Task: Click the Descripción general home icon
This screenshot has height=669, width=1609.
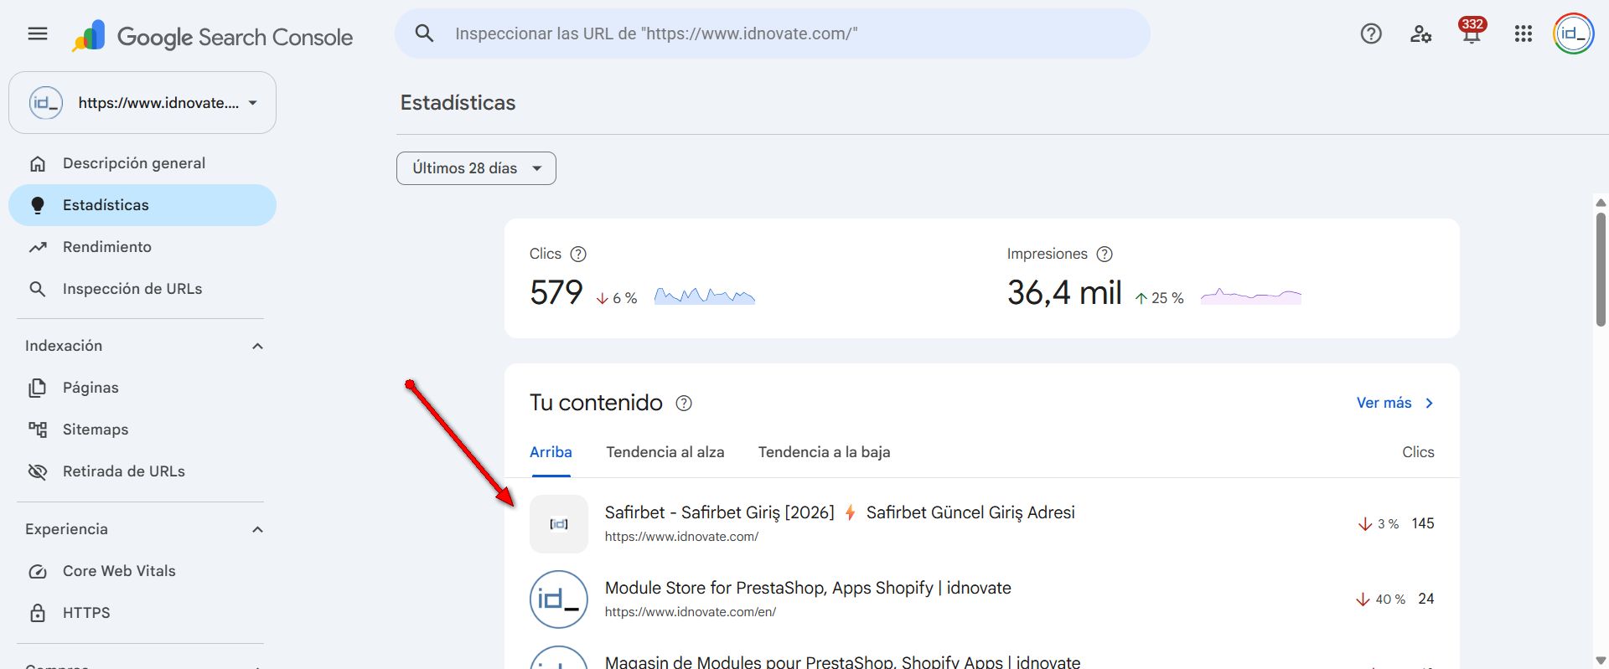Action: coord(38,164)
